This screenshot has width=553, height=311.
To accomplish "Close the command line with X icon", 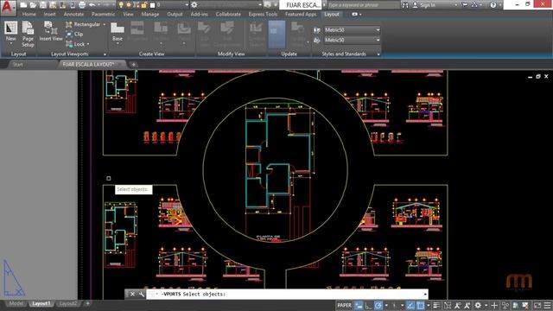I will point(132,294).
